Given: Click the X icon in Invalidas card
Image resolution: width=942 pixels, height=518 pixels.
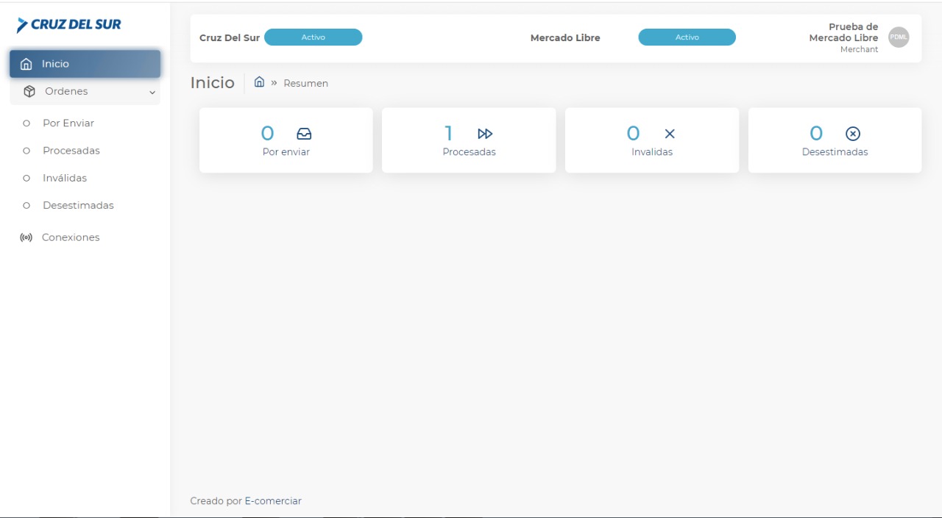Looking at the screenshot, I should point(670,134).
